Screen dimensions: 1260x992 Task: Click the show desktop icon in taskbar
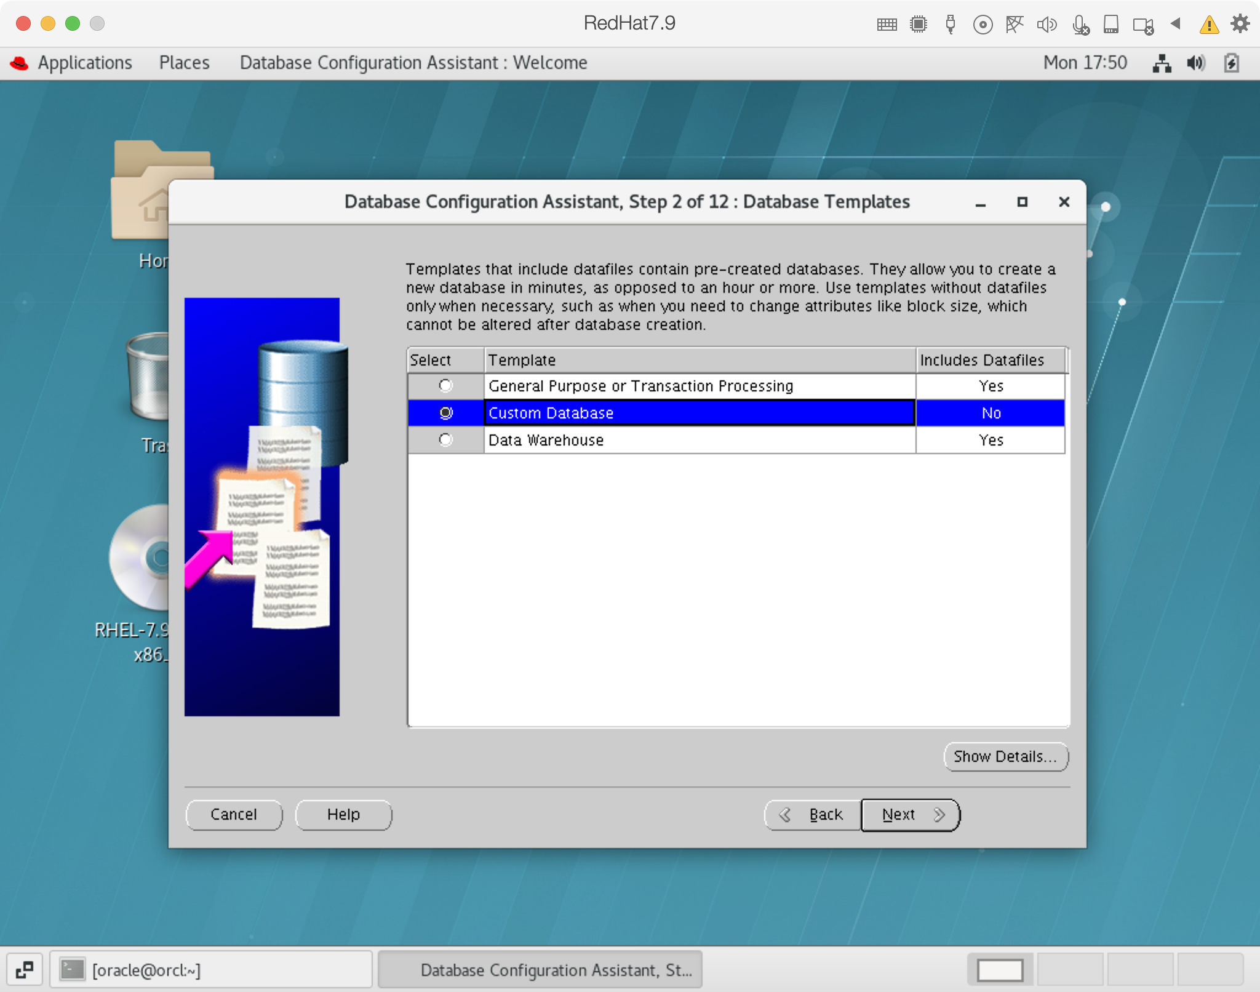tap(25, 970)
